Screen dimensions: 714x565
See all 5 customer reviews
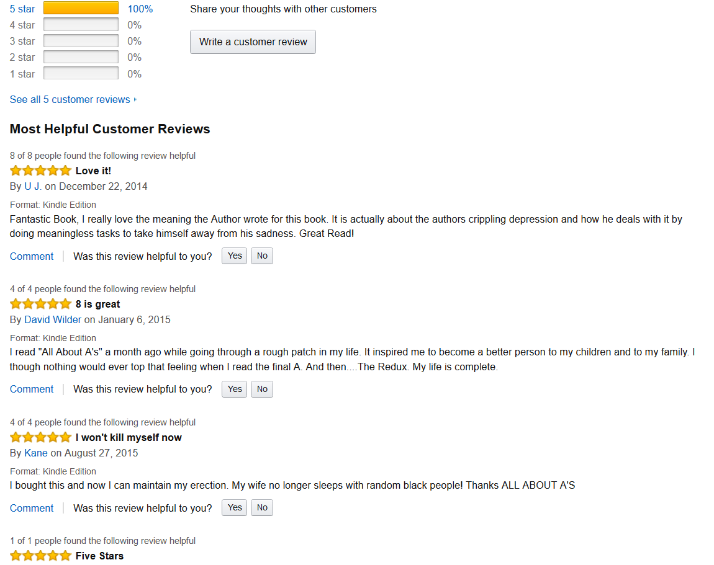(x=70, y=99)
